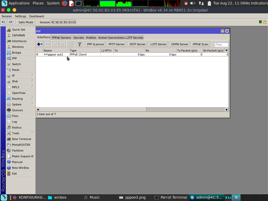268x201 pixels.
Task: Click the PPPoE Scan button
Action: point(200,44)
